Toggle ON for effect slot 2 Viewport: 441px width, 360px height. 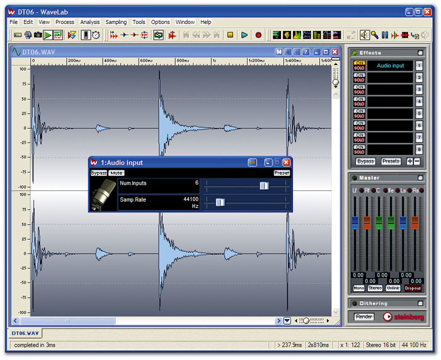pos(359,75)
